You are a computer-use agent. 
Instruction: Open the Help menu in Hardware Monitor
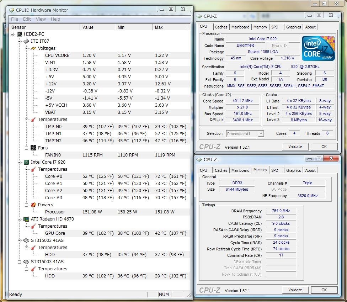tap(55, 19)
